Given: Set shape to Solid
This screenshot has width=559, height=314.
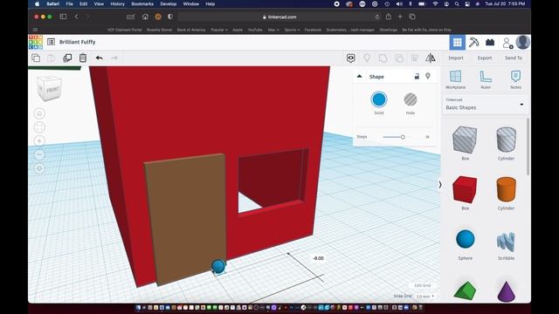Looking at the screenshot, I should point(378,99).
